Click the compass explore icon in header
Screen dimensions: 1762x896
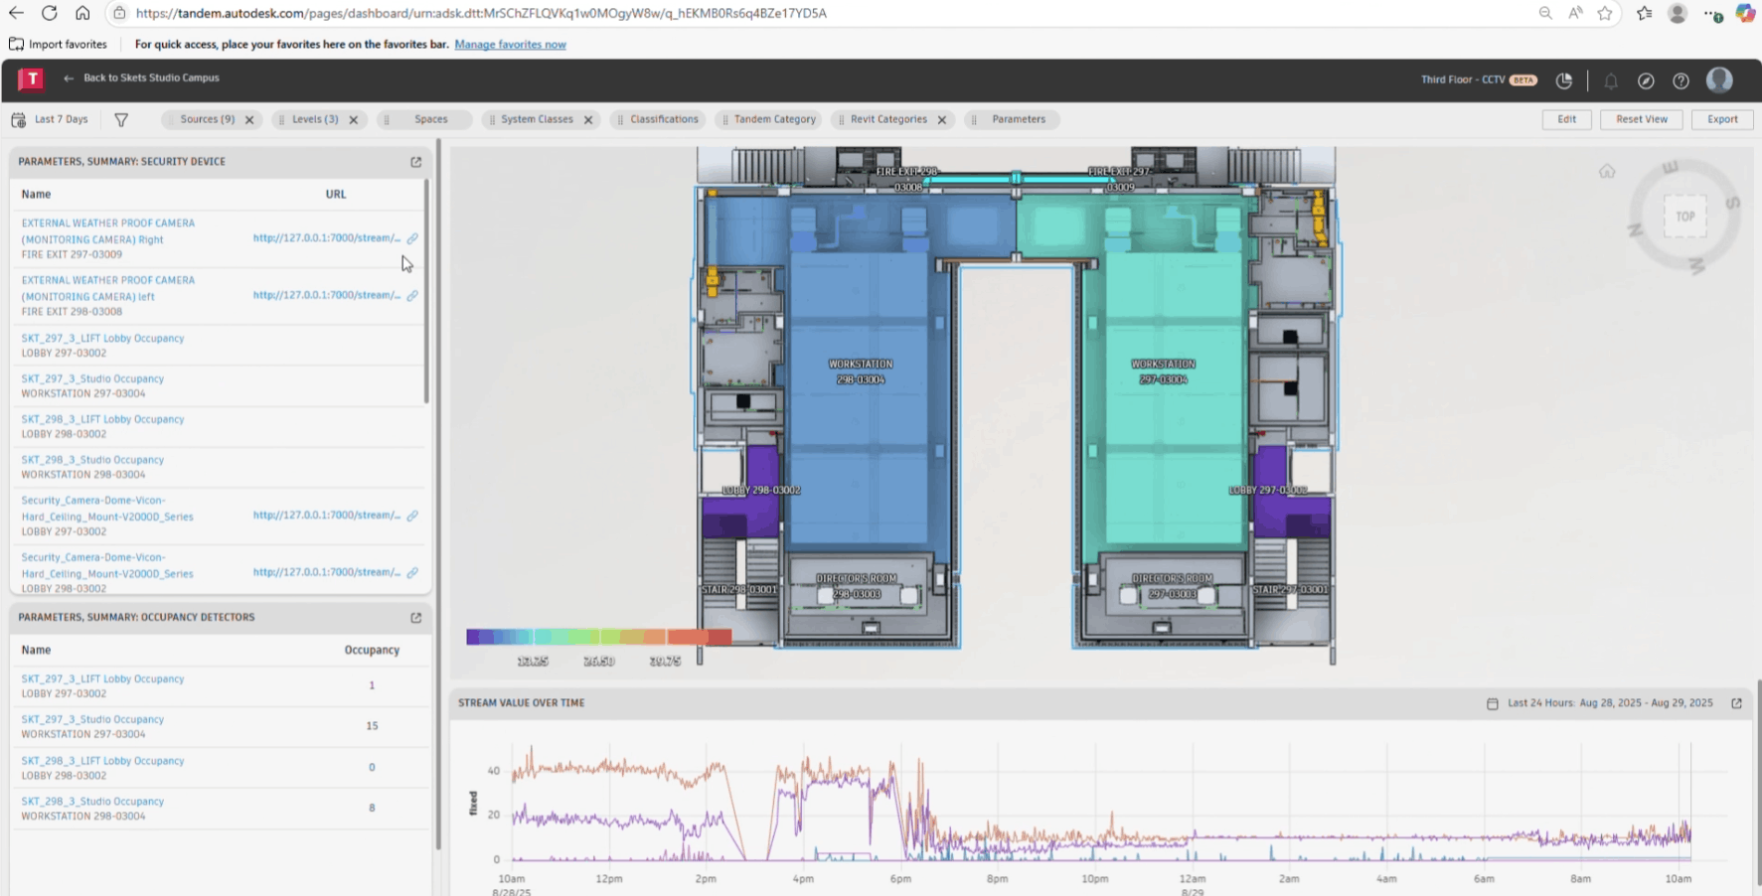pos(1646,80)
